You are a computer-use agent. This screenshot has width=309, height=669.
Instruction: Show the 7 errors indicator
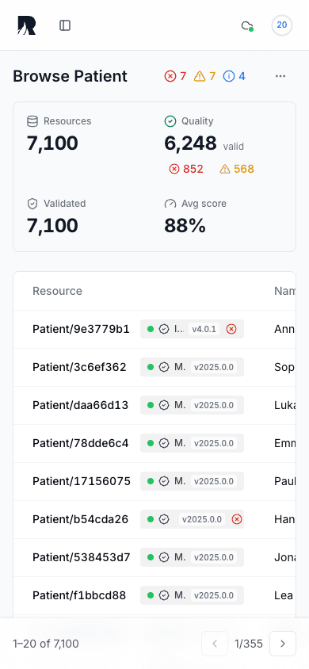175,76
